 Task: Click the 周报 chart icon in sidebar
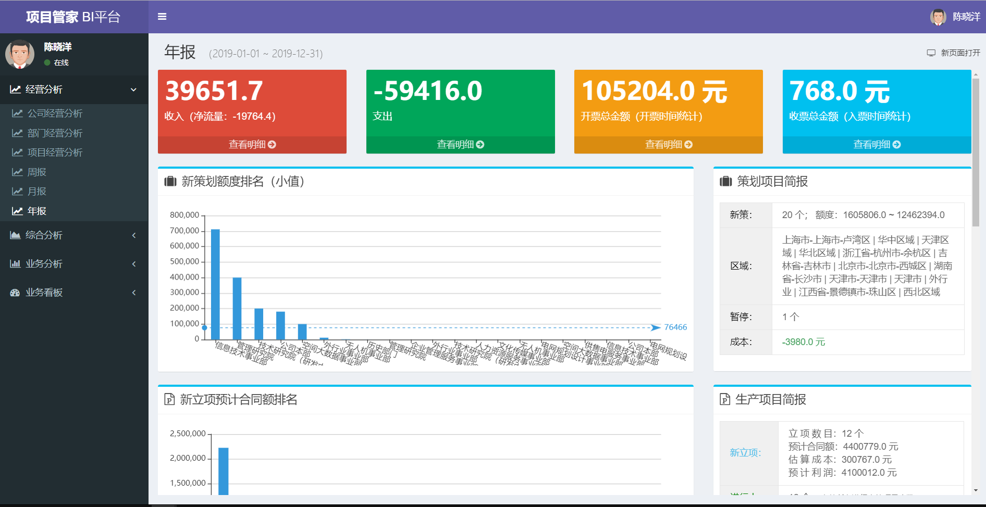coord(17,172)
